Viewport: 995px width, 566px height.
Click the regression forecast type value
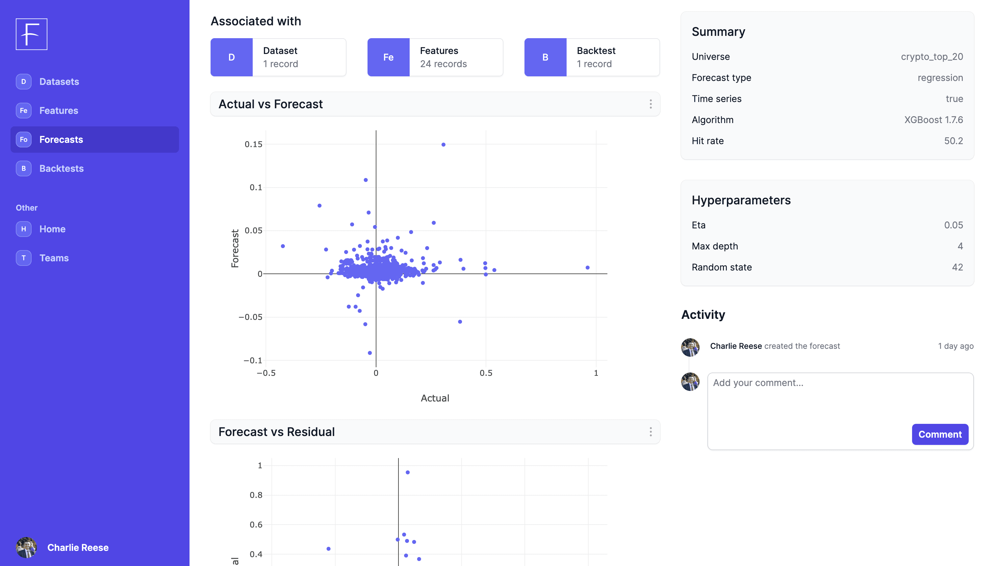click(x=940, y=78)
